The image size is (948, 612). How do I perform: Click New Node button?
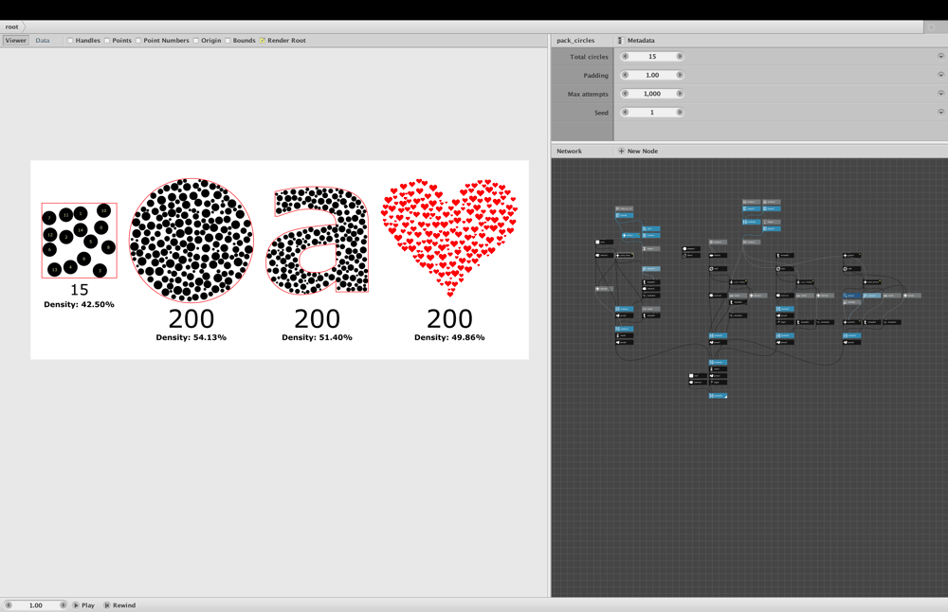point(638,151)
